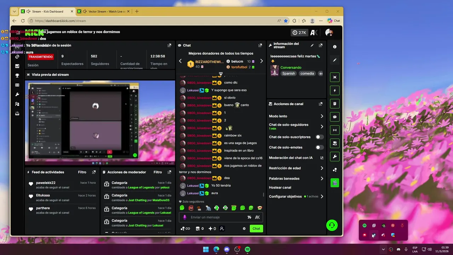Viewport: 453px width, 255px height.
Task: Show next top donors with right arrow
Action: [x=262, y=61]
